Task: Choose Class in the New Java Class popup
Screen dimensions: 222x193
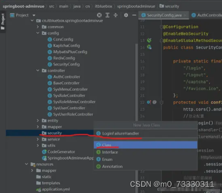Action: click(145, 145)
